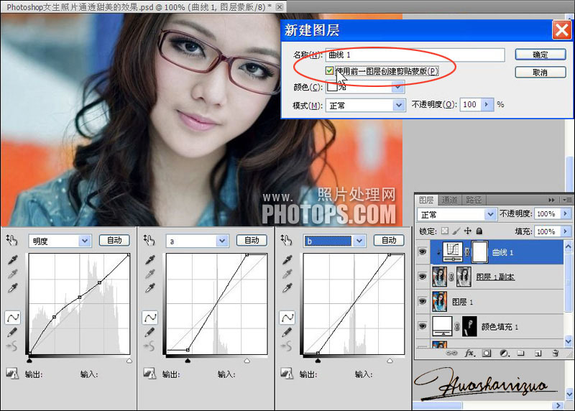The height and width of the screenshot is (411, 575).
Task: Create new fill or adjustment layer
Action: (505, 353)
